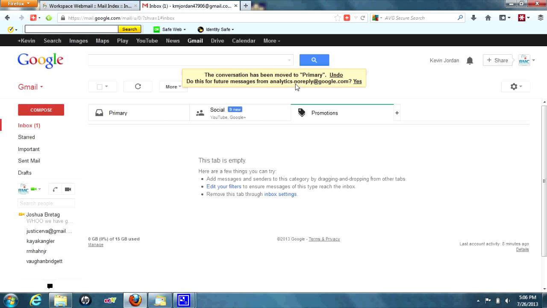
Task: Launch Internet Explorer from the taskbar
Action: coord(35,300)
